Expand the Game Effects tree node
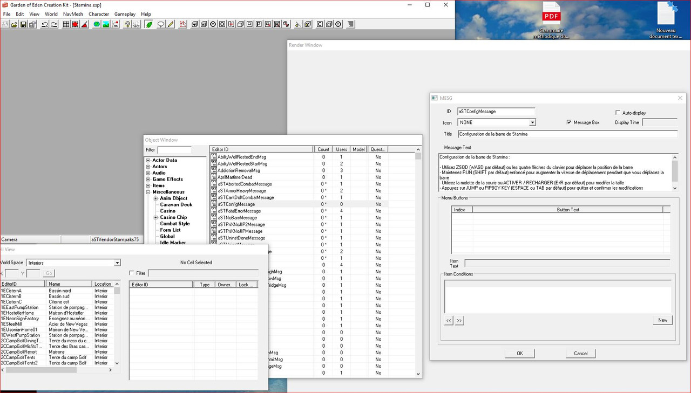Screen dimensions: 691x393 [148, 180]
